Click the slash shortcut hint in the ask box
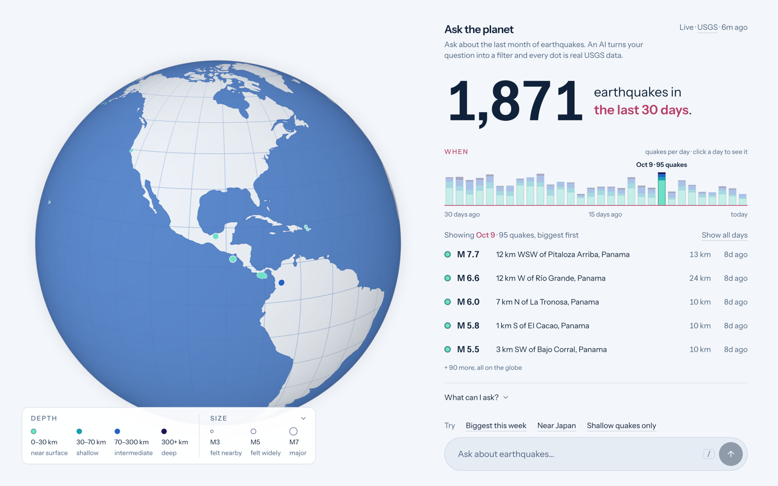 [x=709, y=454]
